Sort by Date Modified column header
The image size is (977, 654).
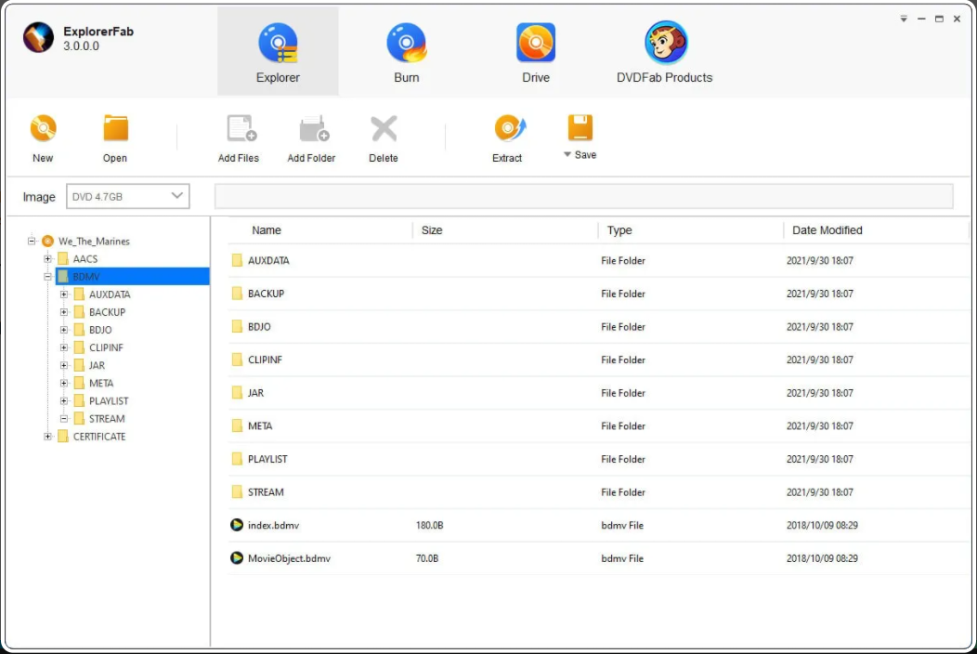827,230
